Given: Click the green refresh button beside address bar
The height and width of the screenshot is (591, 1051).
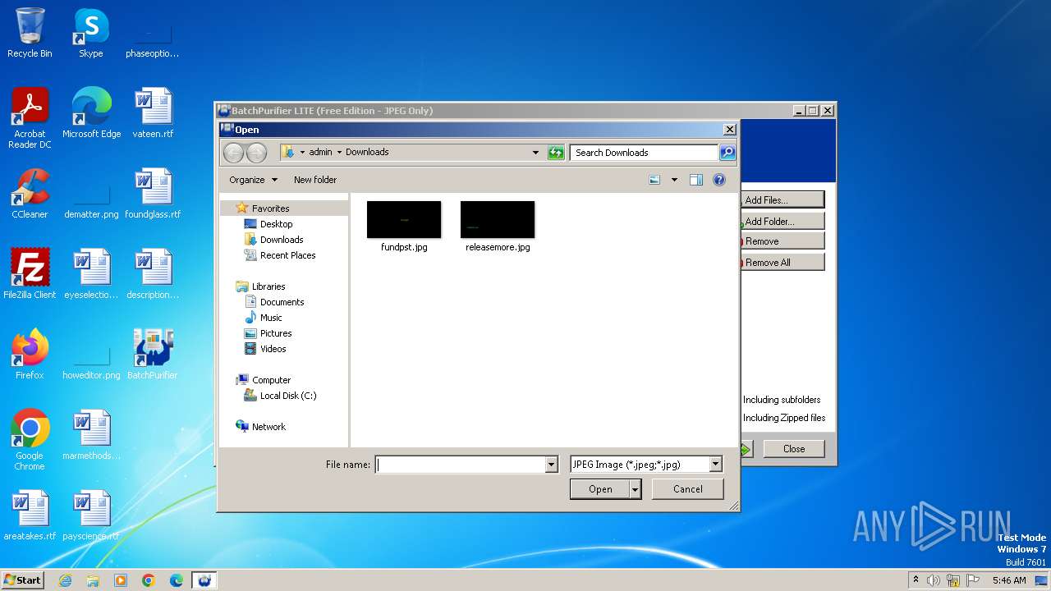Looking at the screenshot, I should (556, 153).
